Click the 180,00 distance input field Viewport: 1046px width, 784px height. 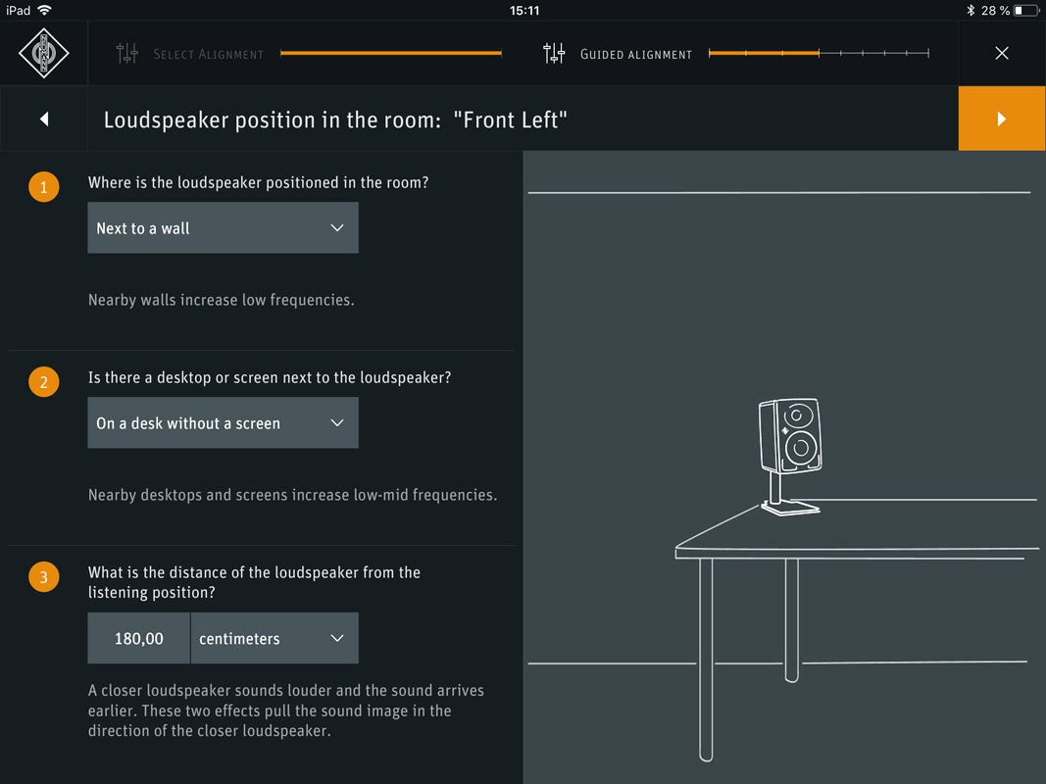click(139, 639)
